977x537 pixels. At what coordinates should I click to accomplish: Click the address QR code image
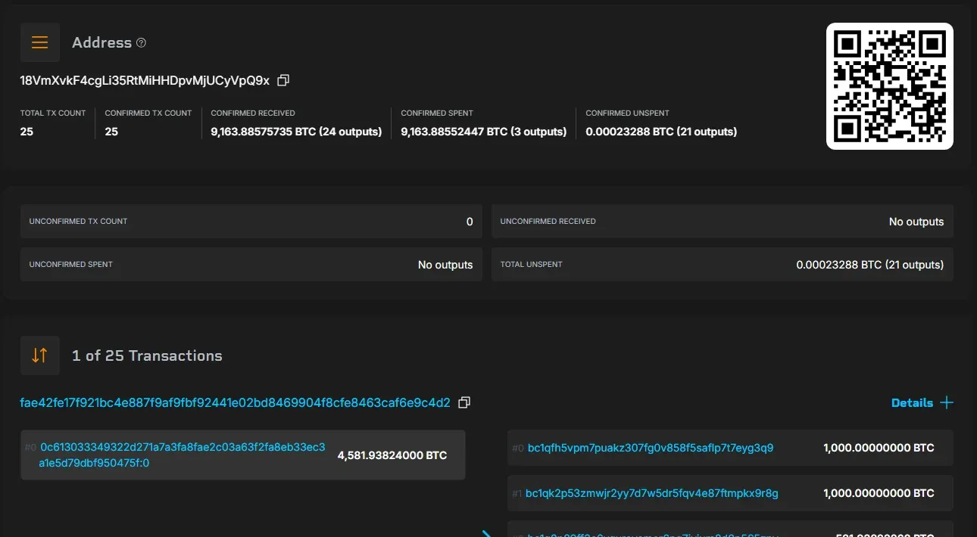(x=889, y=86)
